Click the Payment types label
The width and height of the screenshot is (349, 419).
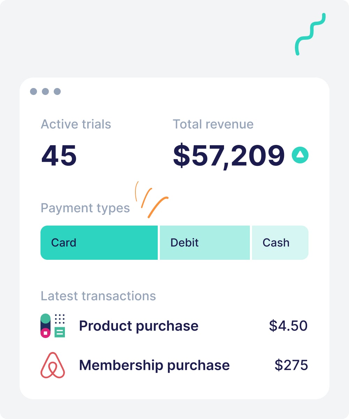click(86, 208)
